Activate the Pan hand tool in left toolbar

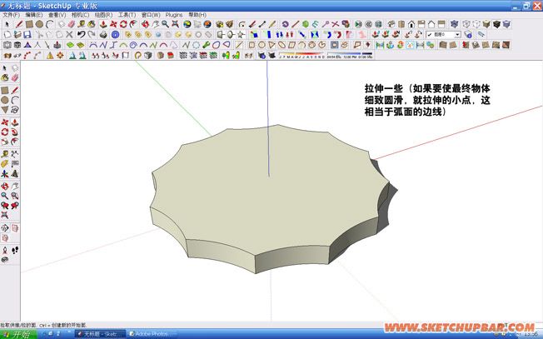tap(15, 187)
